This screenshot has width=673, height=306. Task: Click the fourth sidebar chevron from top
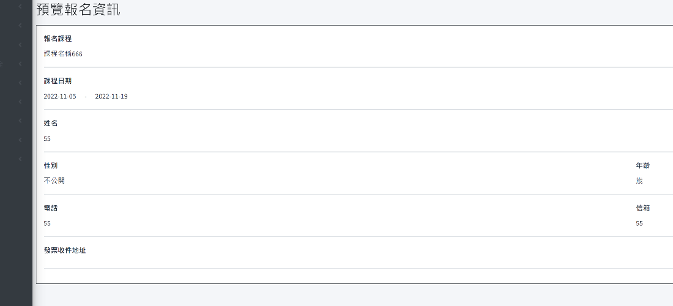(20, 63)
